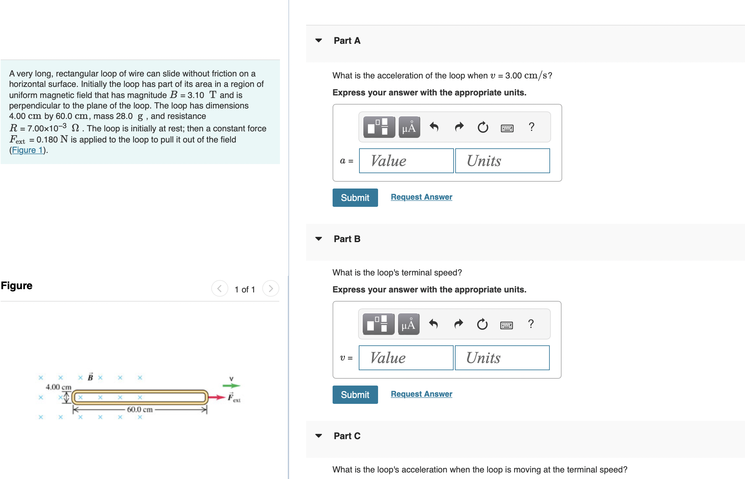Screen dimensions: 745x479
Task: Open the μÅ symbols palette in Part B
Action: 408,324
